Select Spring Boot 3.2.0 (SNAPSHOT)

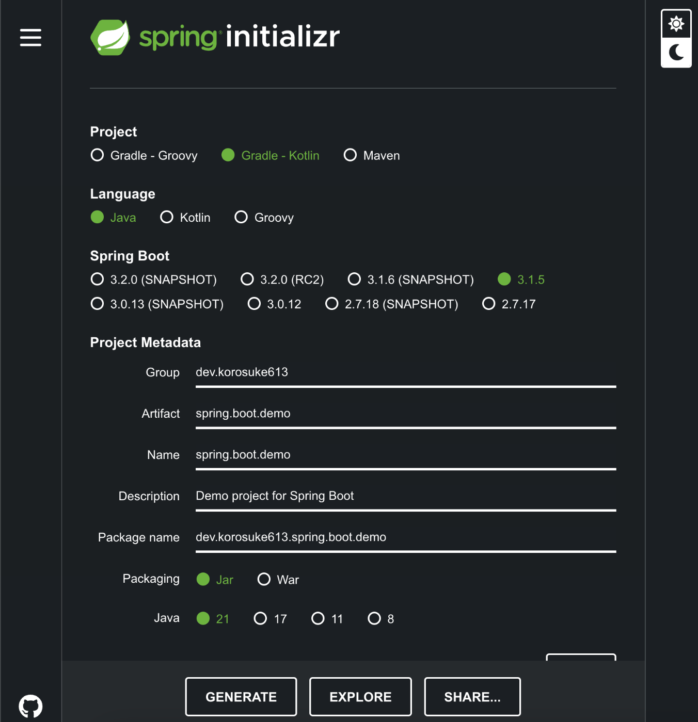coord(153,280)
